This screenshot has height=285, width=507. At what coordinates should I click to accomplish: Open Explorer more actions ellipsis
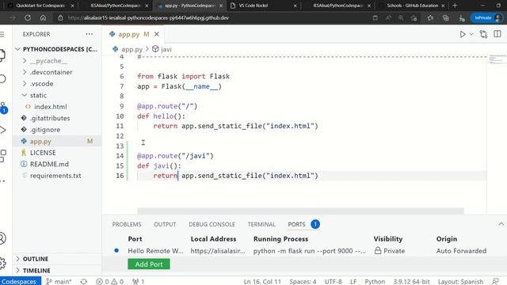click(x=90, y=34)
